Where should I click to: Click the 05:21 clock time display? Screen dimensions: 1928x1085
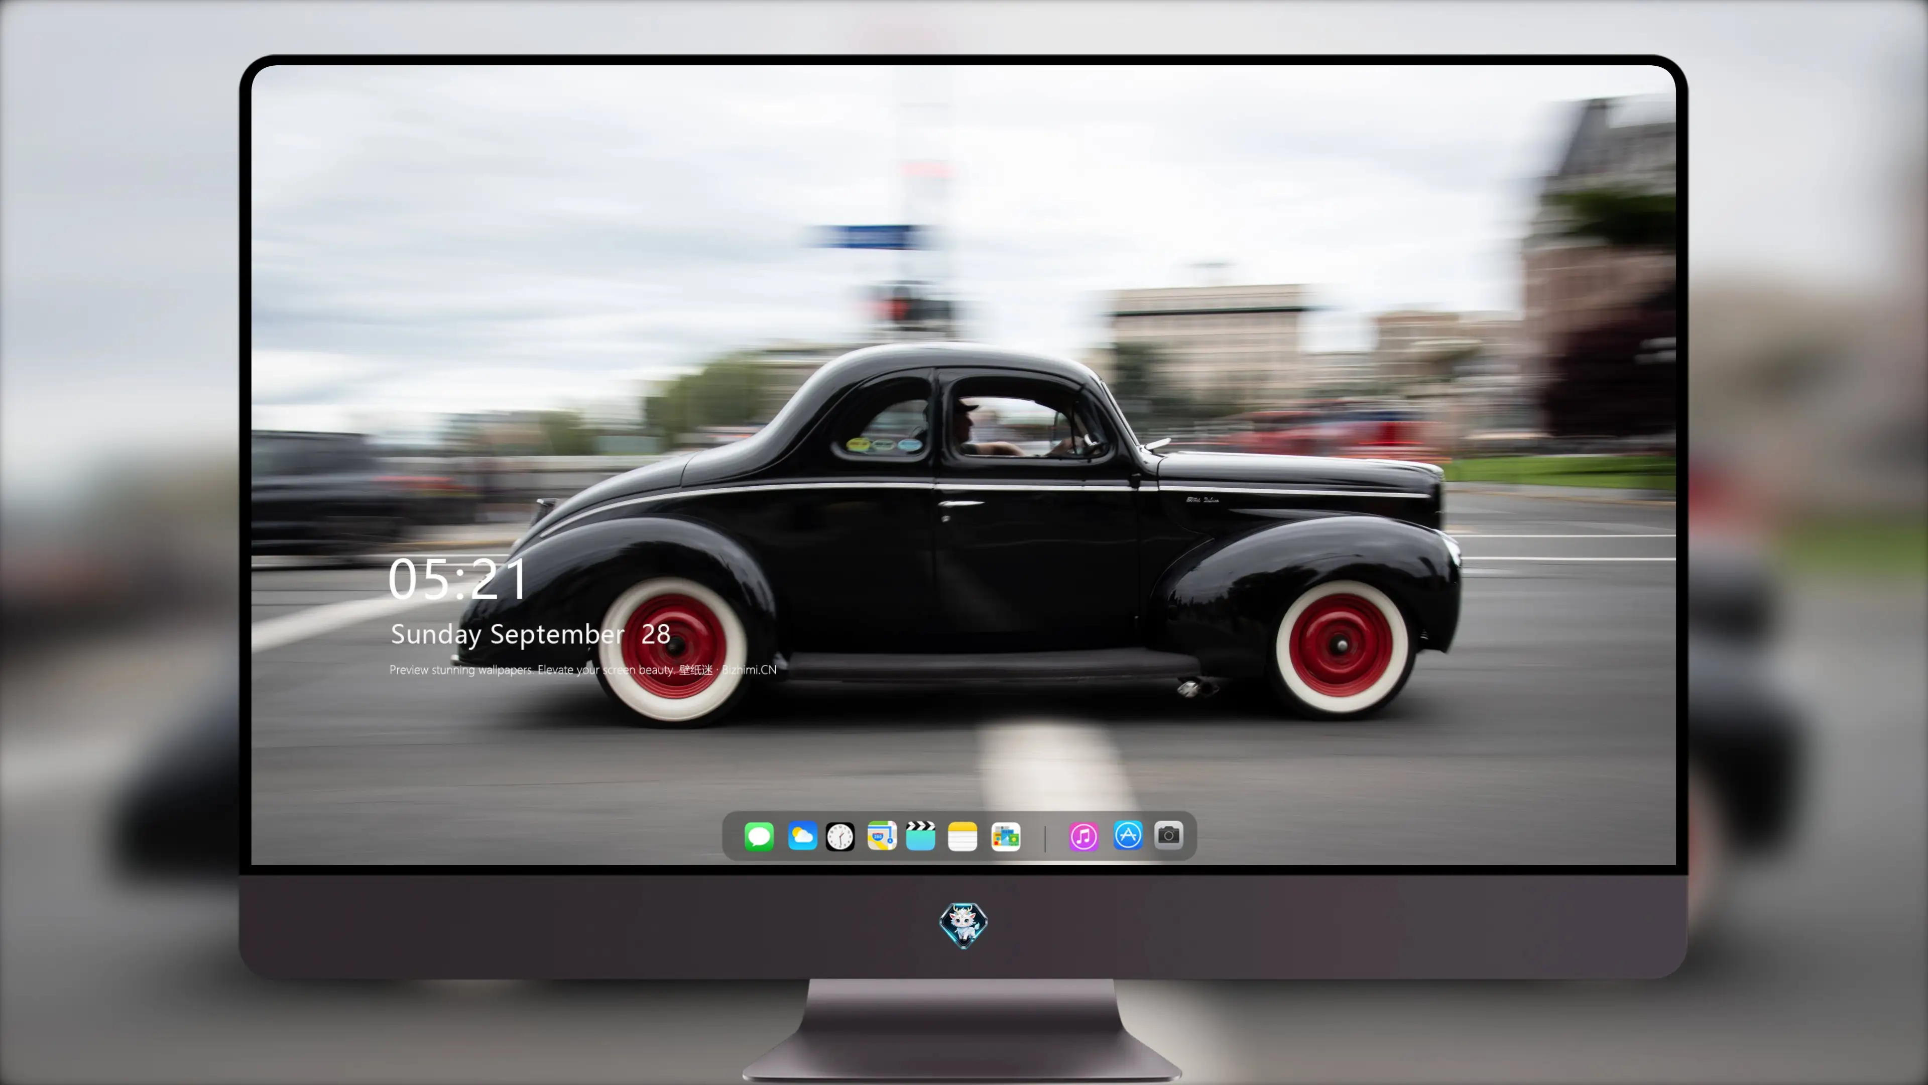point(457,579)
